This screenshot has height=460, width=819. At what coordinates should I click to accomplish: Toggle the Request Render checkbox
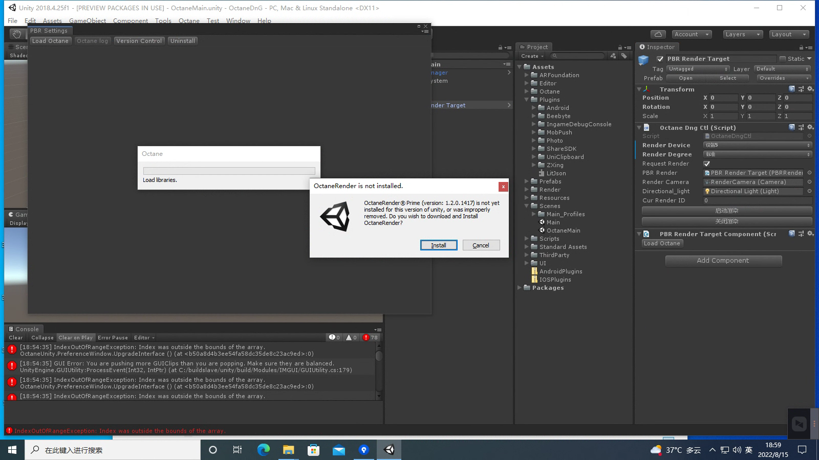pyautogui.click(x=707, y=164)
